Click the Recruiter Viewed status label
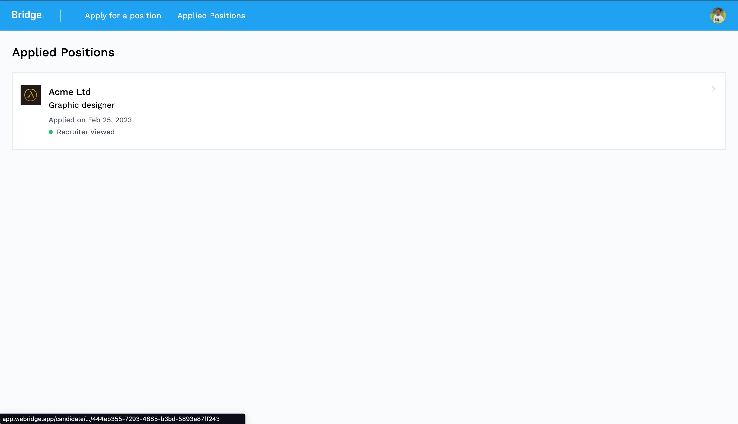738x424 pixels. click(85, 132)
